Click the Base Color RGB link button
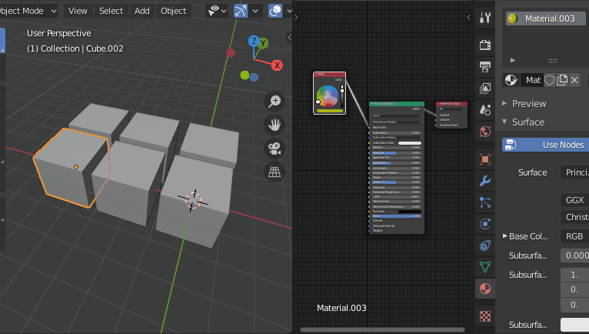The image size is (589, 334). pyautogui.click(x=574, y=236)
